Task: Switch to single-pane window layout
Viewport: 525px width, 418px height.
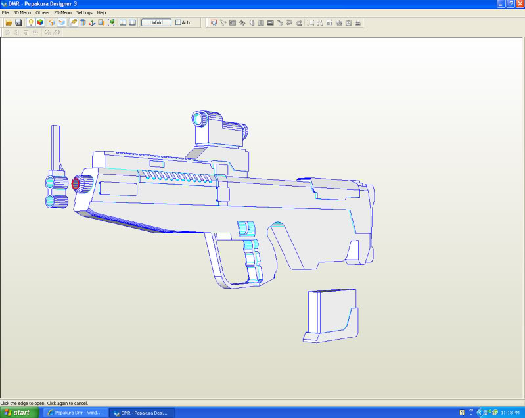Action: 133,23
